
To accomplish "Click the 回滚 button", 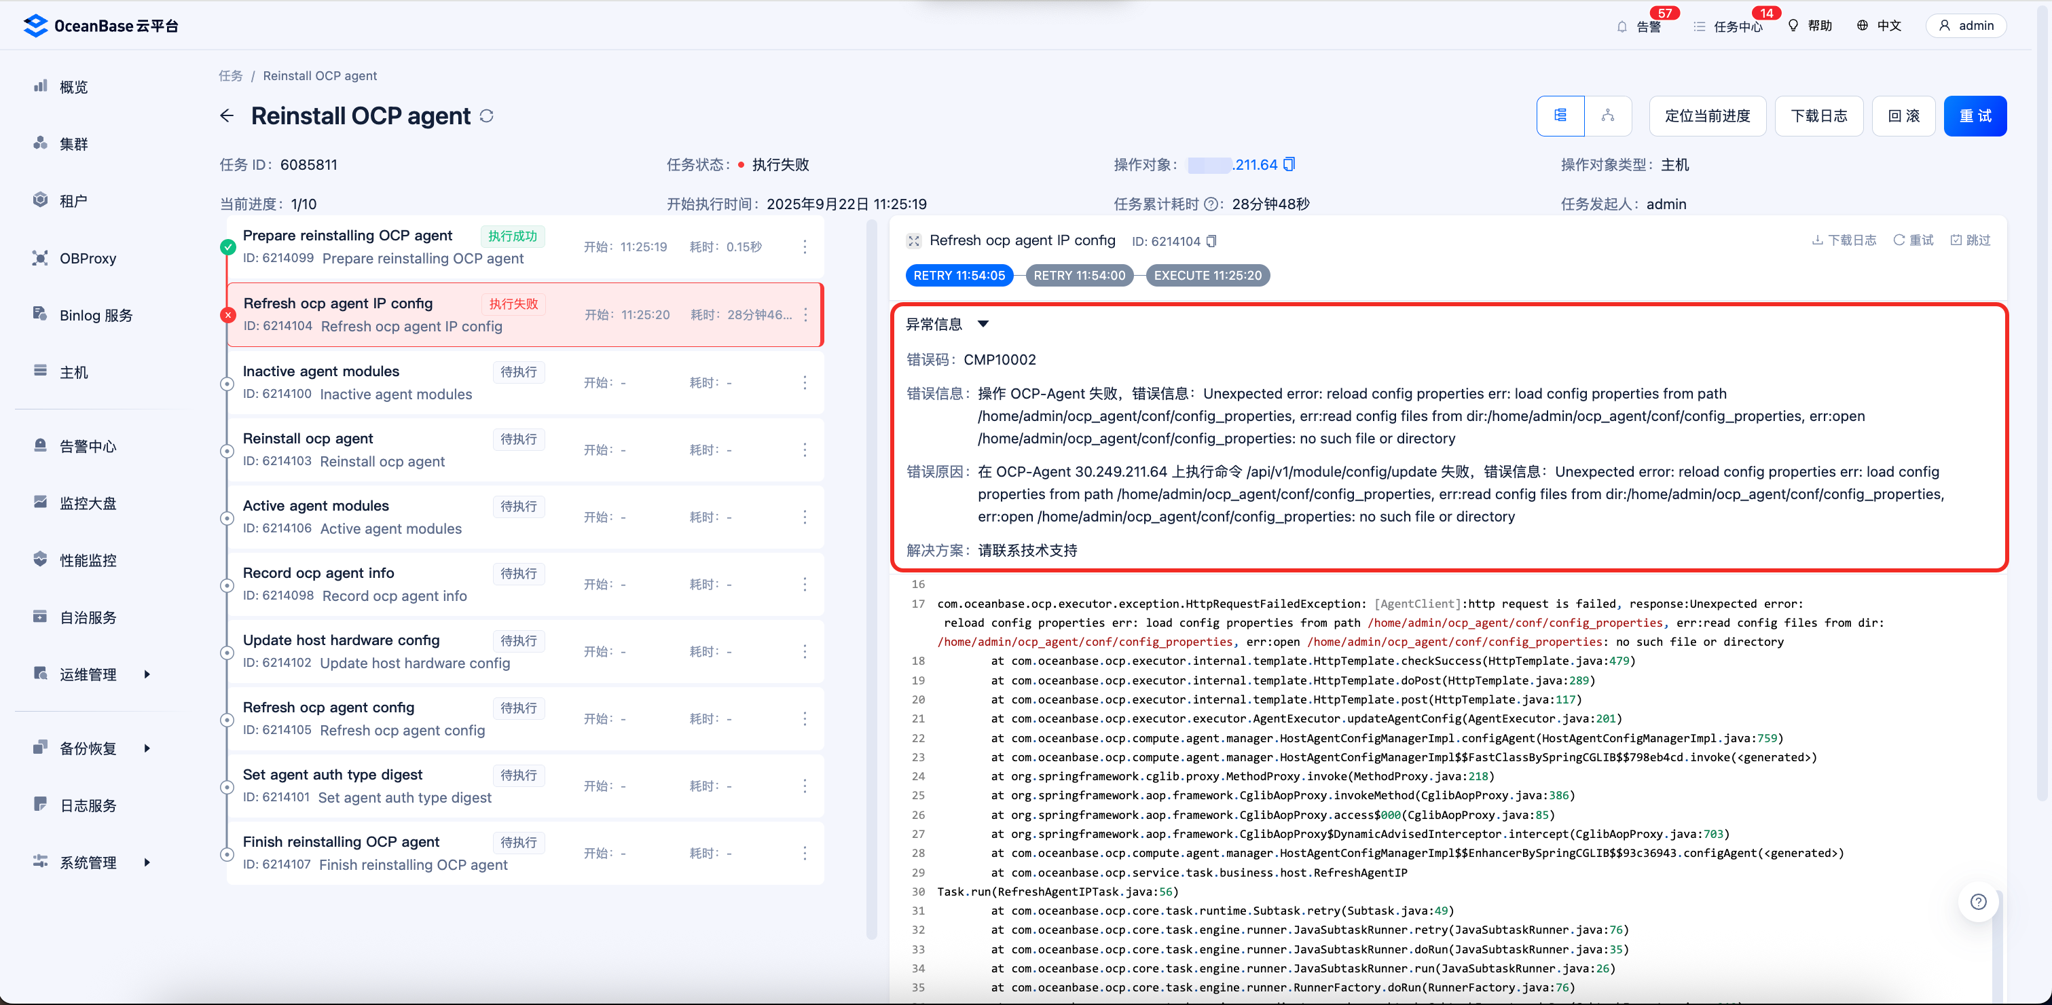I will [x=1903, y=116].
